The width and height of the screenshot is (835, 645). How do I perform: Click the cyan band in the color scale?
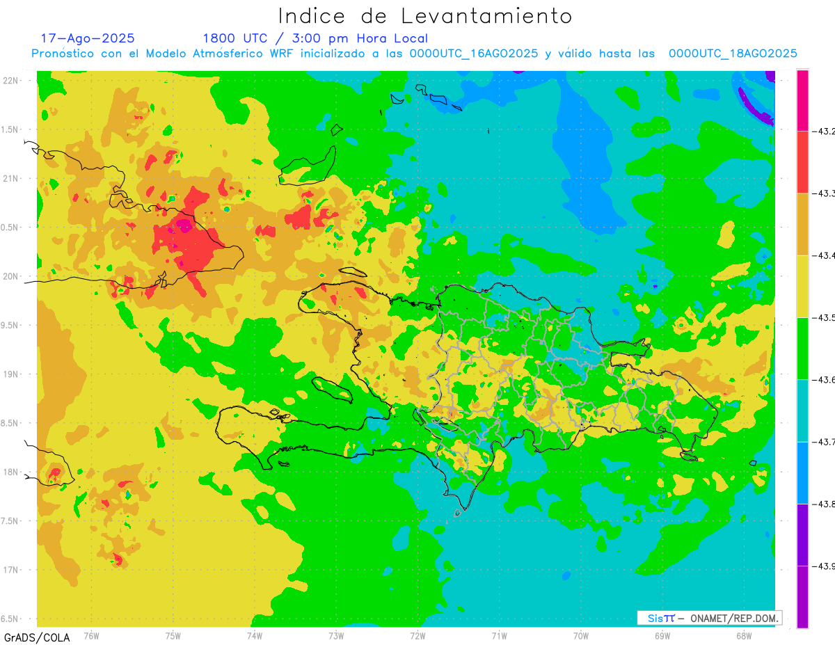[802, 411]
